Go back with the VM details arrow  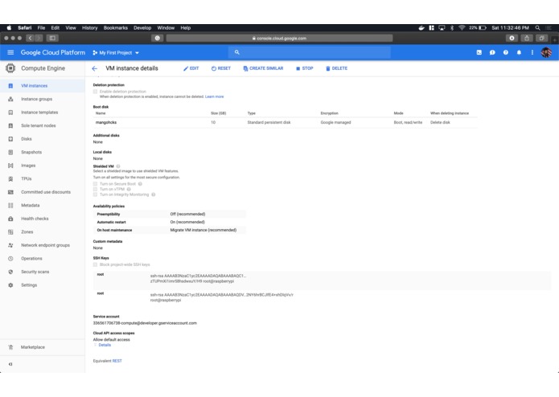94,68
